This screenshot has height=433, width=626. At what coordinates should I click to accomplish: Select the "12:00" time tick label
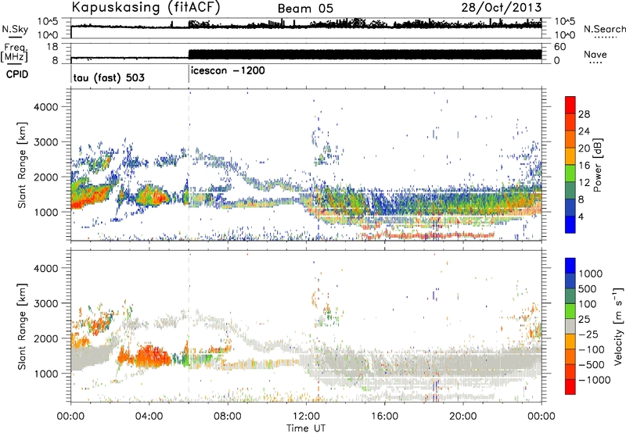tap(306, 417)
